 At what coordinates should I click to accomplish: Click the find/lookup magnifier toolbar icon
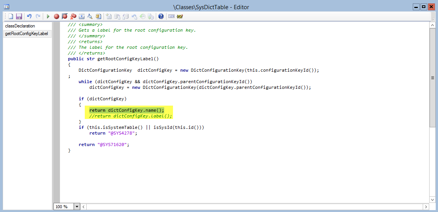[90, 16]
